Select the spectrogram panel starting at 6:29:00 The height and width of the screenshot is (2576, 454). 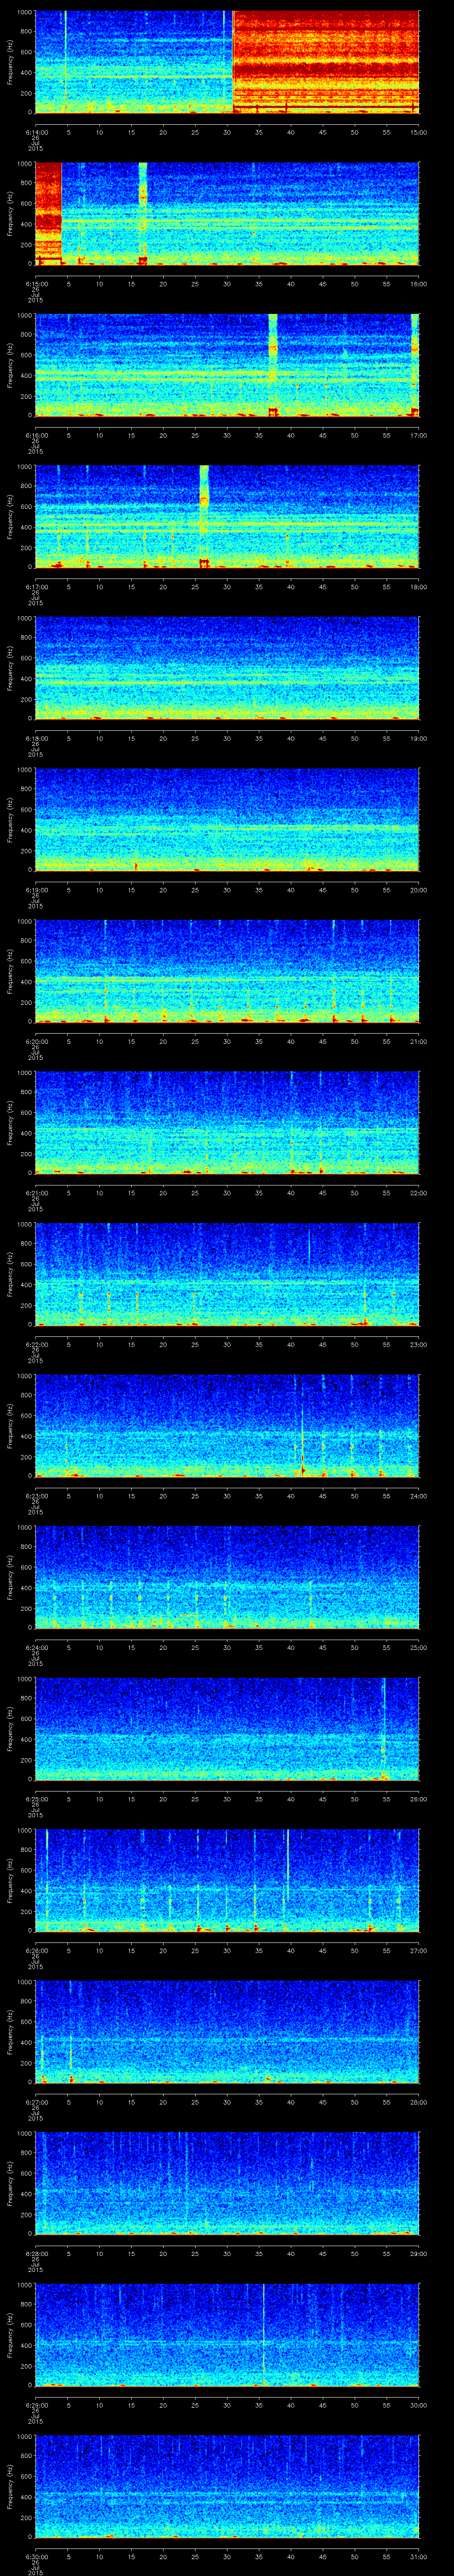(x=227, y=2334)
